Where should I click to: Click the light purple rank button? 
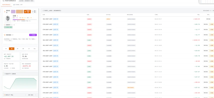(13, 12)
